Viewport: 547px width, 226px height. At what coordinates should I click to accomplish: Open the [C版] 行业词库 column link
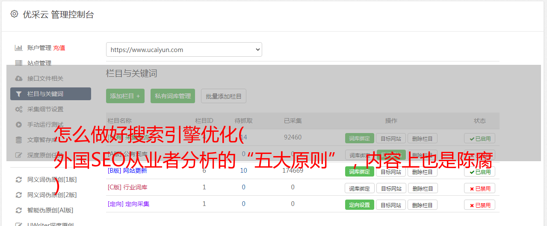click(x=127, y=187)
